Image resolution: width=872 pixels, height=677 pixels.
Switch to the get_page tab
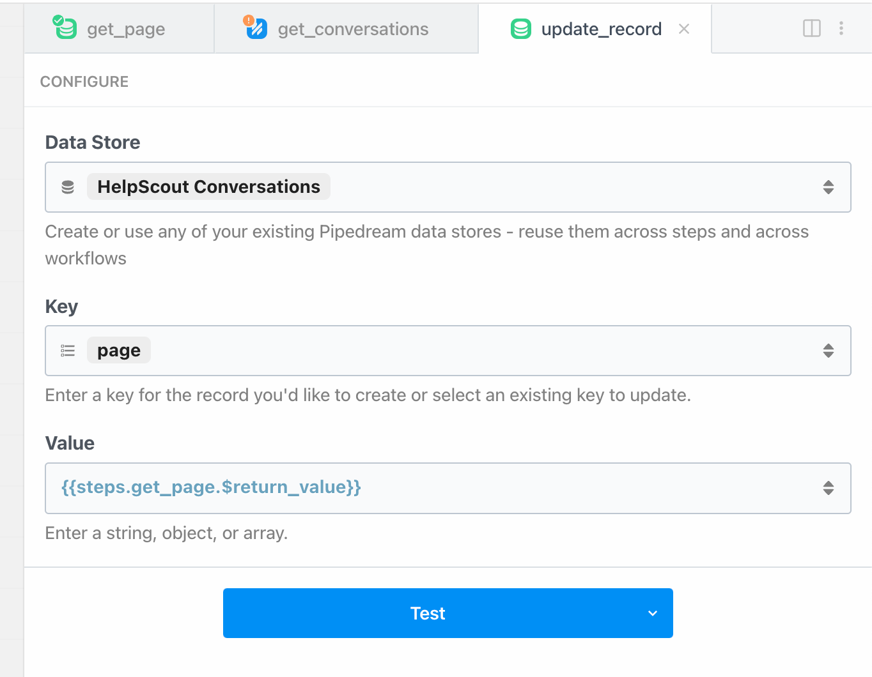(119, 29)
